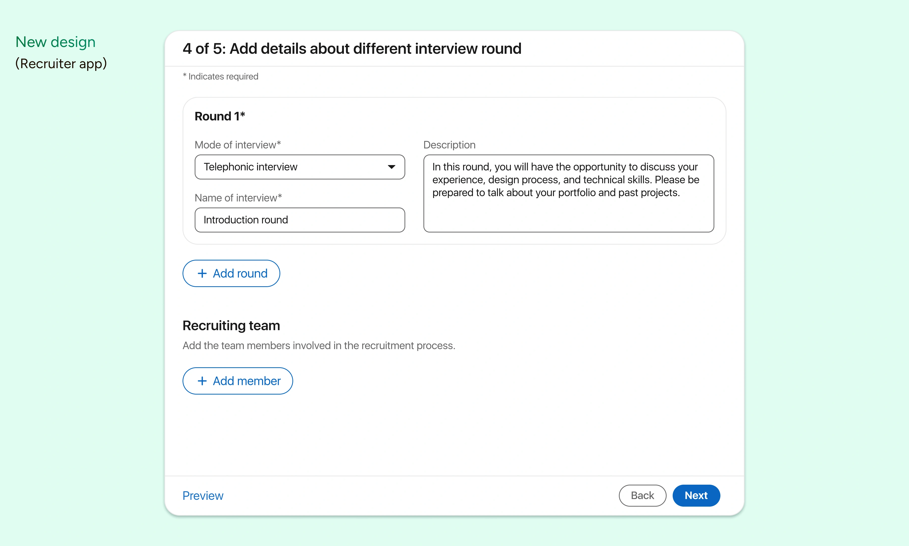The image size is (909, 546).
Task: Click the plus icon in Add round
Action: pos(202,273)
